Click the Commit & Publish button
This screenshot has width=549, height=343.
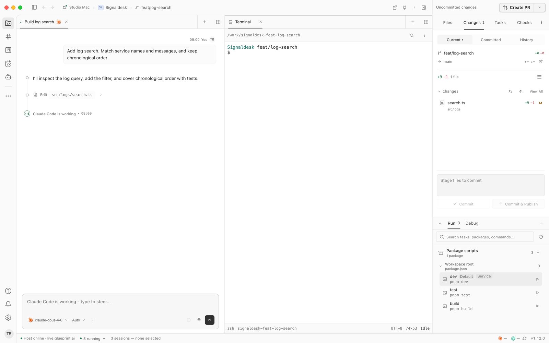[x=518, y=204]
